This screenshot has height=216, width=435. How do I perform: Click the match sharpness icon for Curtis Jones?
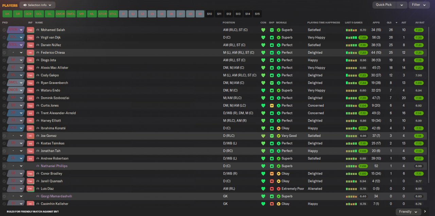point(272,106)
